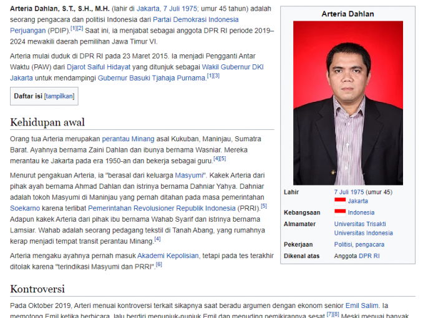
Task: Open the Arteria Dahlan portrait photo
Action: click(x=348, y=103)
